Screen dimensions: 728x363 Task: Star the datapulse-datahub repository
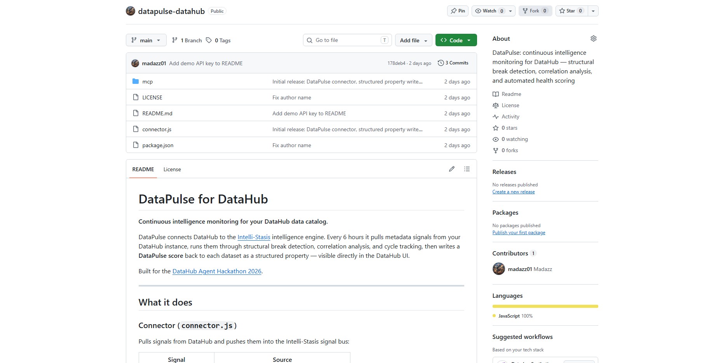571,11
